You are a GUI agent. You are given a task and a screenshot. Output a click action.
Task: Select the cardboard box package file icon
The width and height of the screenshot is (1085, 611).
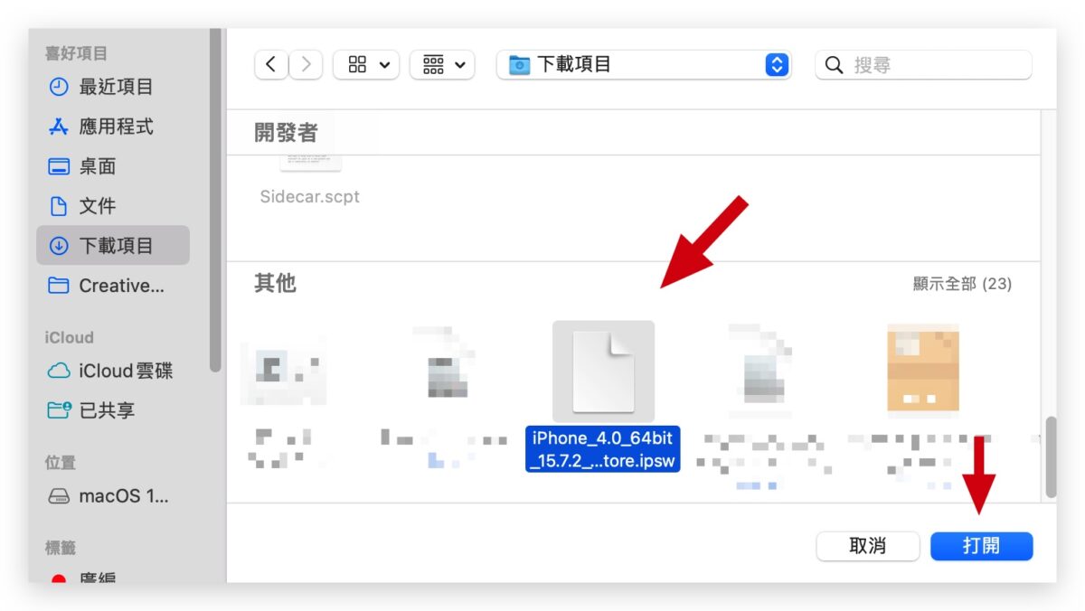pos(923,367)
